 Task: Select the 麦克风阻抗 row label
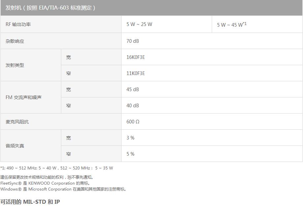click(x=17, y=122)
